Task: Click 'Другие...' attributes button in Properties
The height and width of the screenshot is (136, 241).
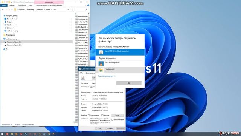Action: point(117,115)
